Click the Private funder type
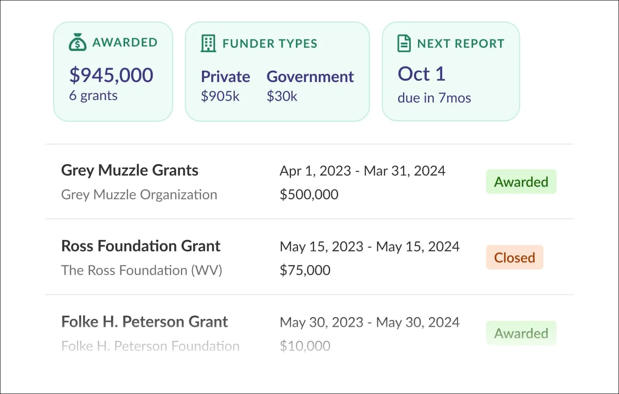Screen dimensions: 619x394 point(225,77)
